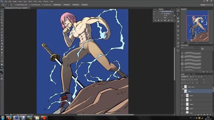Create new action in Actions panel
The image size is (214, 120).
coord(169,20)
